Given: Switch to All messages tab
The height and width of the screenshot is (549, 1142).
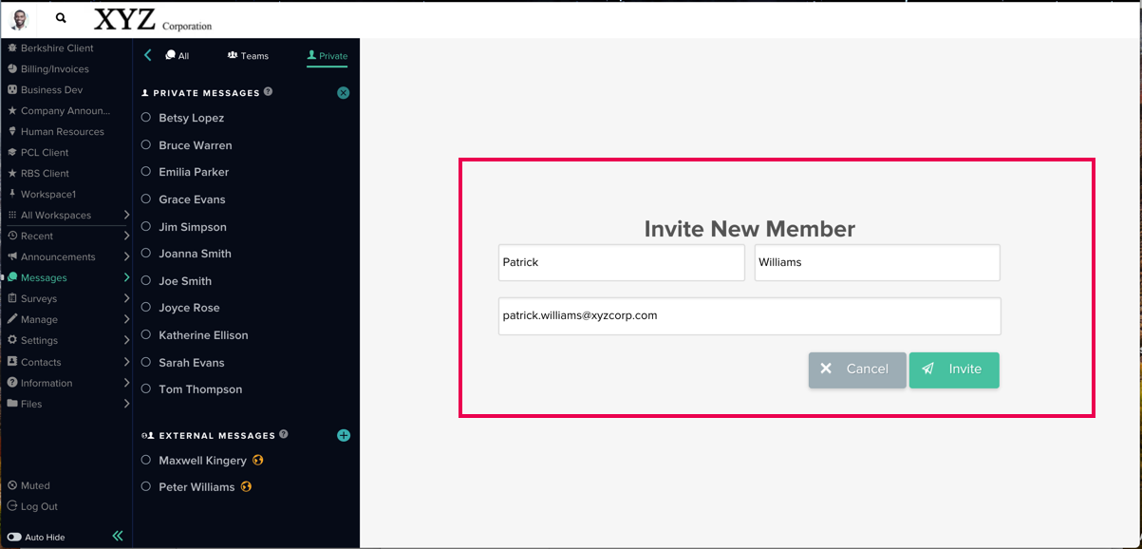Looking at the screenshot, I should [x=178, y=56].
